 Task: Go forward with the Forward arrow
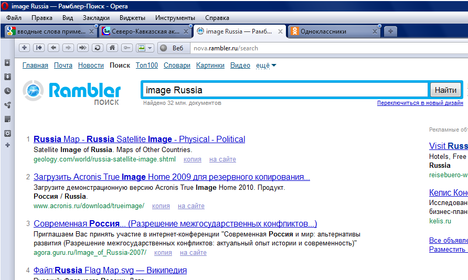tap(68, 48)
